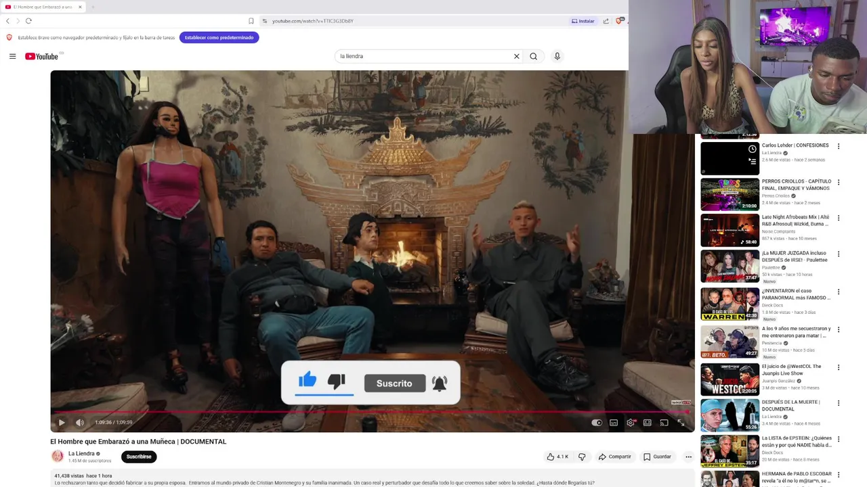The image size is (867, 487).
Task: Click the Brave Shields icon
Action: (x=619, y=21)
